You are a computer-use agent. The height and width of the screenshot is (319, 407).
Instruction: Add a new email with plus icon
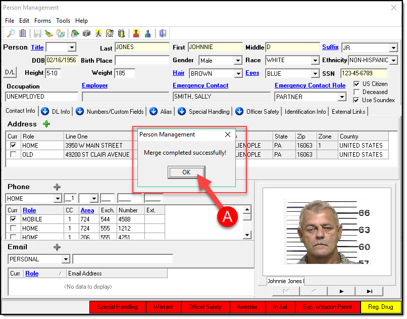click(57, 247)
